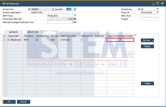Click the Cancel button

[23, 102]
